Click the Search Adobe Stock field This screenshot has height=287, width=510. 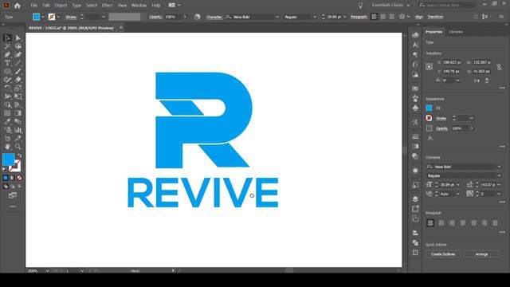447,6
